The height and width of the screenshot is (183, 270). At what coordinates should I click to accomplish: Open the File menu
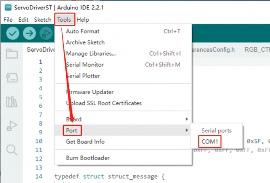(x=8, y=20)
